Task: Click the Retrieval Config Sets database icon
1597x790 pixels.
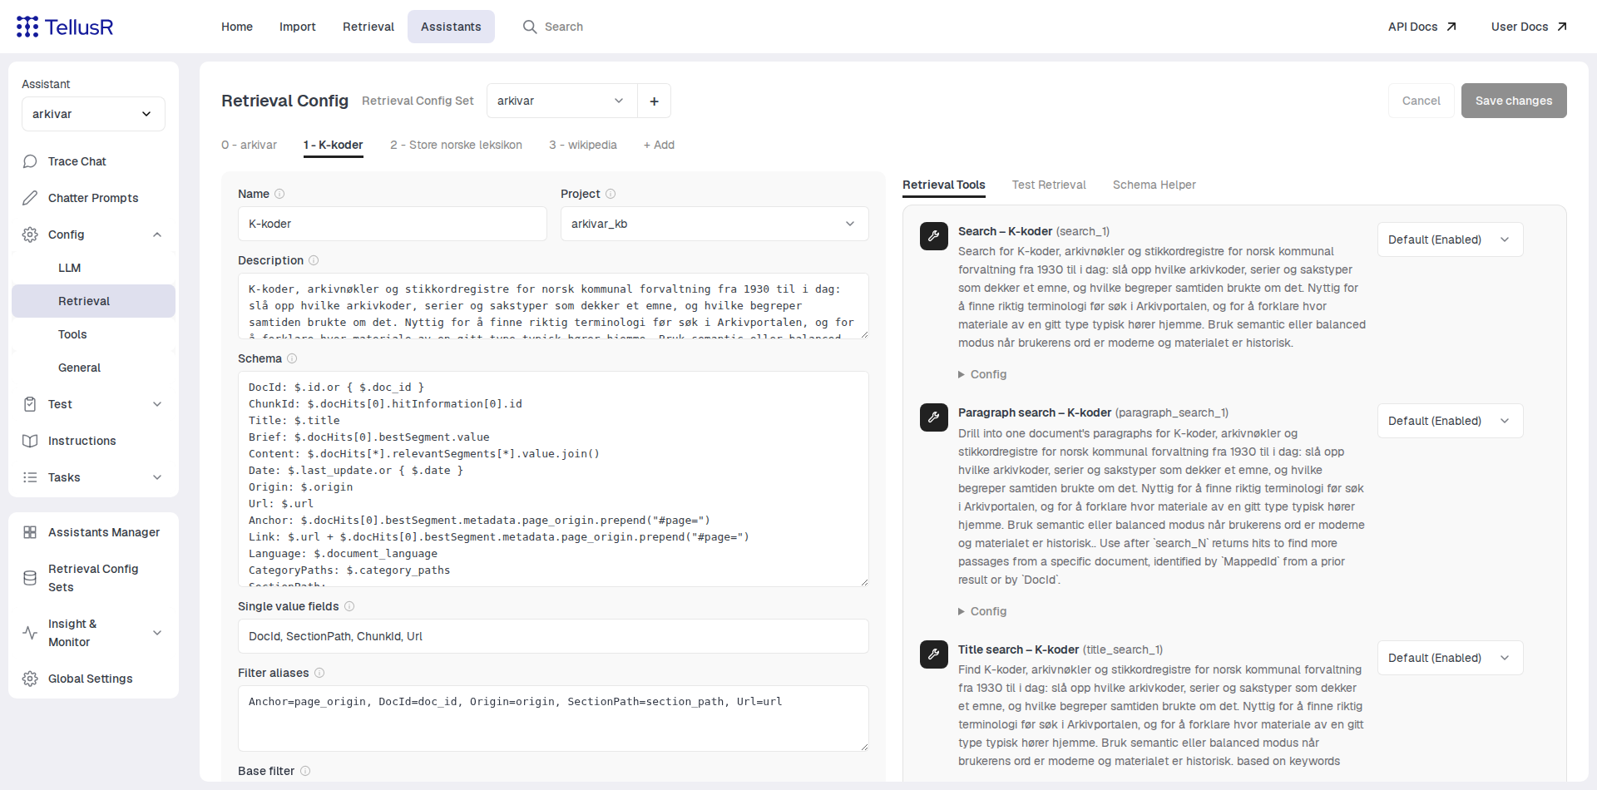Action: point(30,578)
